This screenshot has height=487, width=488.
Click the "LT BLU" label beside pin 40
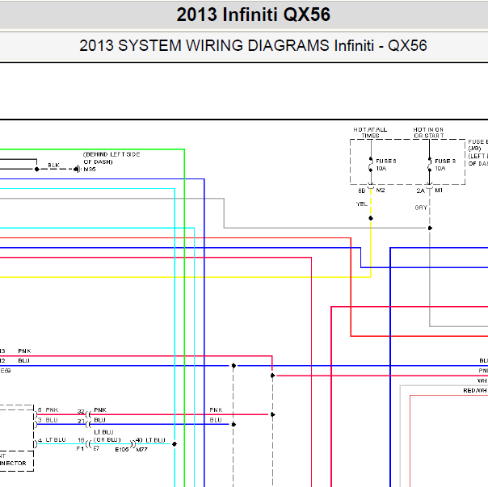click(155, 440)
